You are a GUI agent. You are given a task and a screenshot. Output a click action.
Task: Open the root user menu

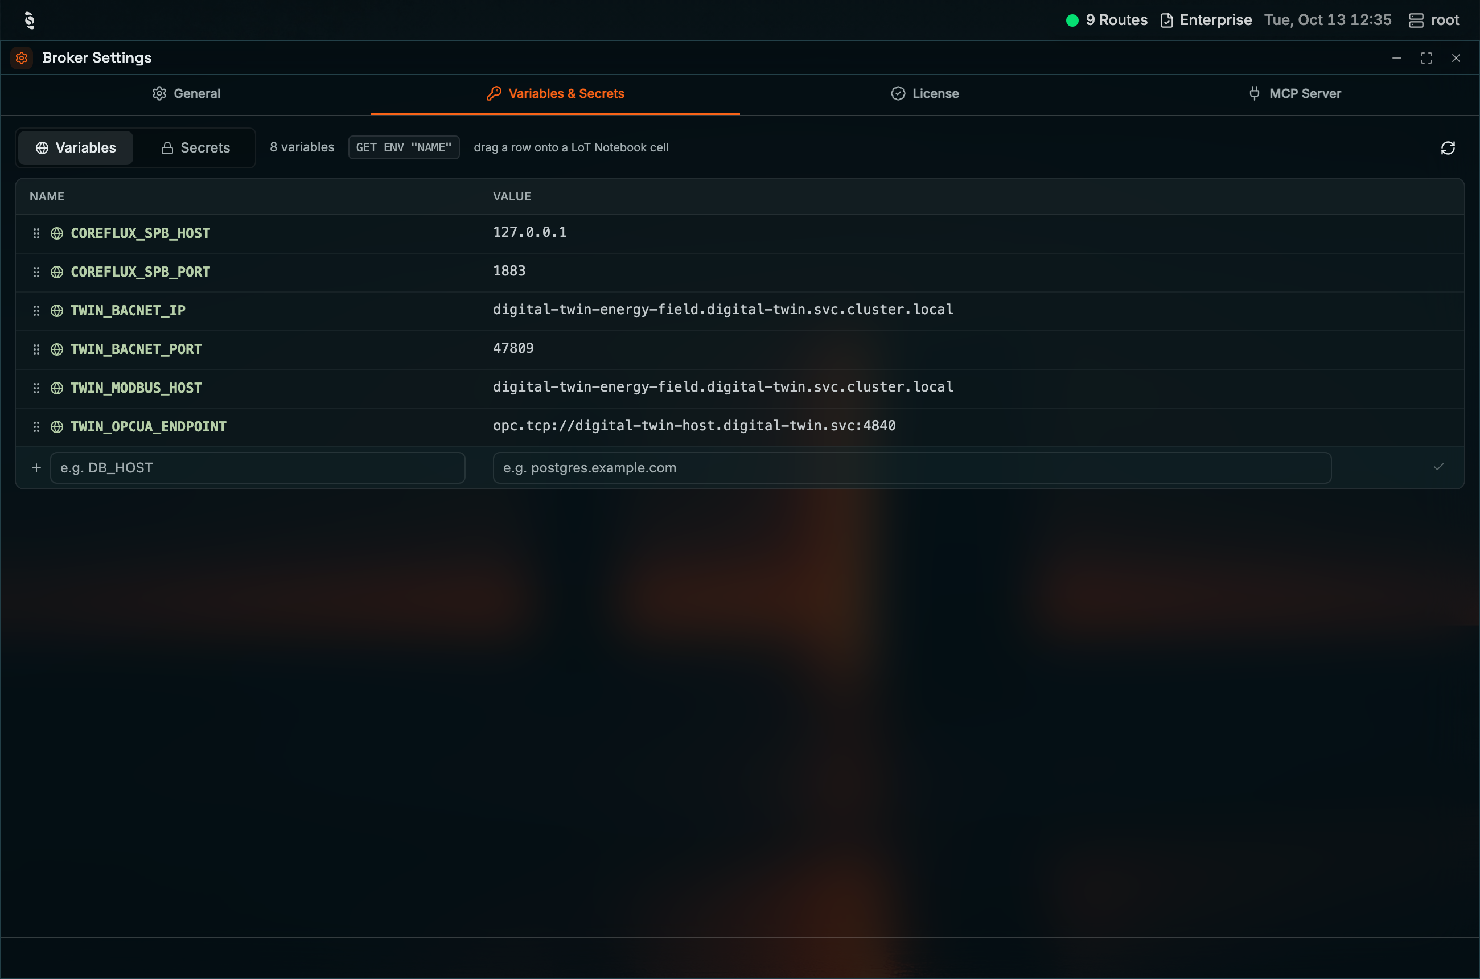[x=1434, y=20]
